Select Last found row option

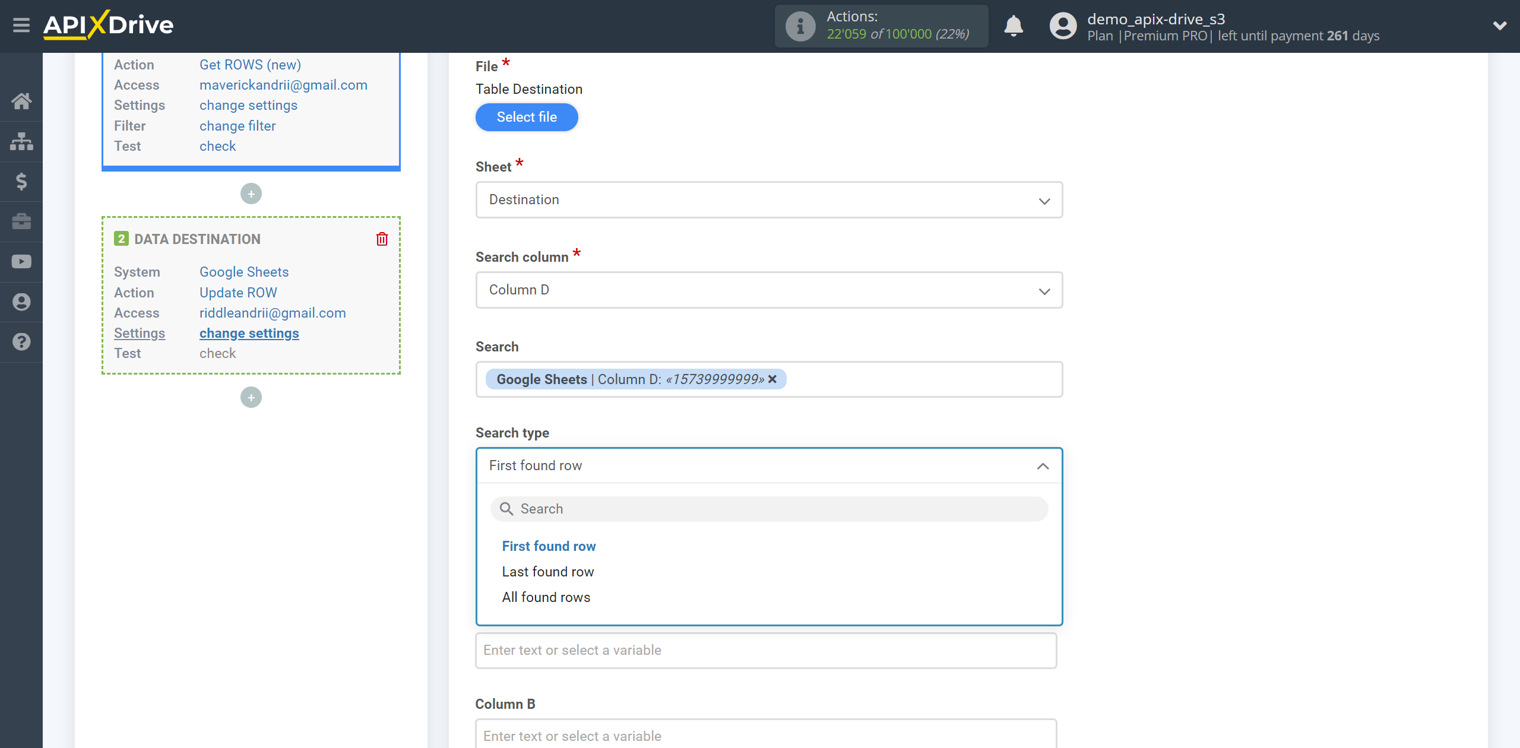[547, 572]
